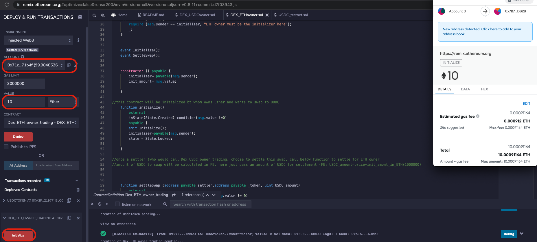The width and height of the screenshot is (537, 242).
Task: Zoom out the code editor
Action: pyautogui.click(x=94, y=15)
